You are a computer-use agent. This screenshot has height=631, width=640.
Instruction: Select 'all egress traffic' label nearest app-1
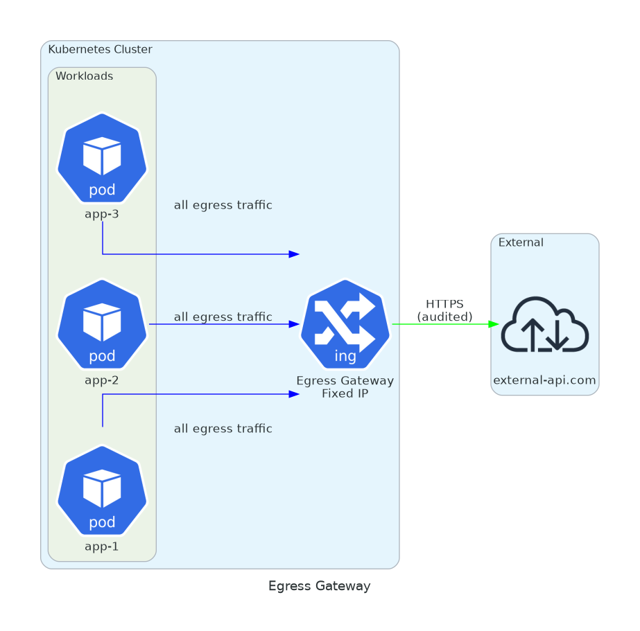(x=223, y=429)
